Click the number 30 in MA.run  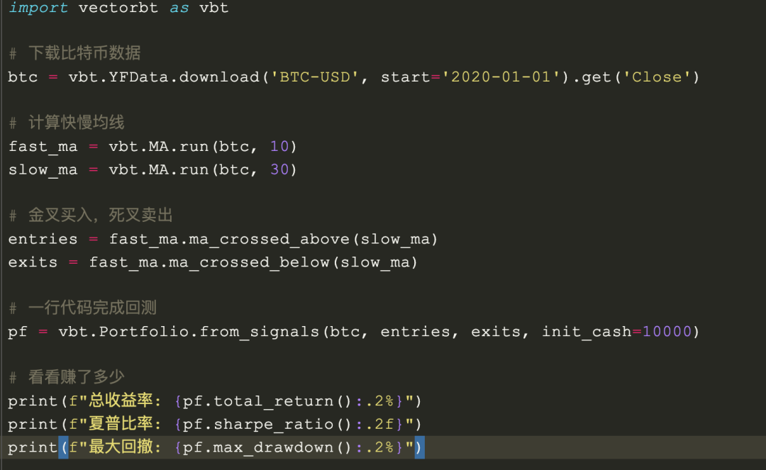[279, 170]
